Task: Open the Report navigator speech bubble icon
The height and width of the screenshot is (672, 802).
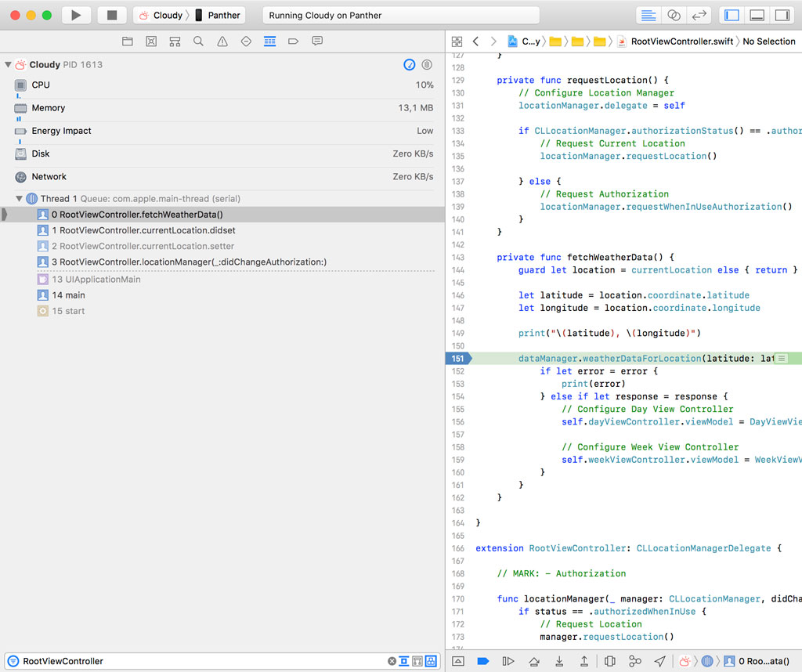Action: (x=316, y=42)
